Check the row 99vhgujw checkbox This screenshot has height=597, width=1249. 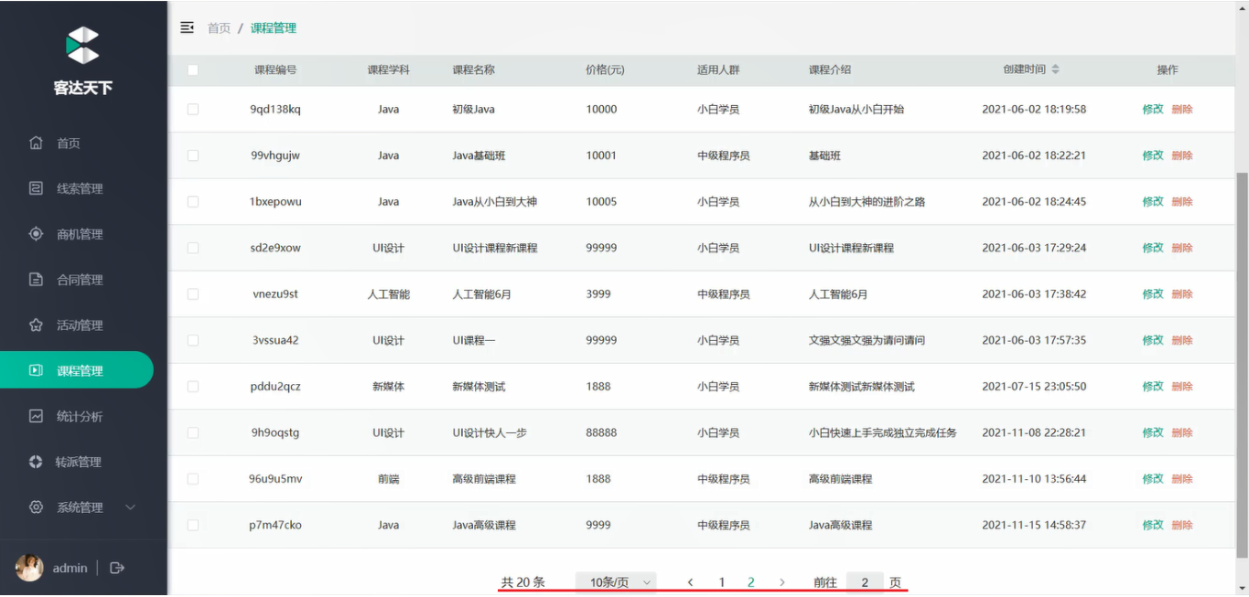(x=192, y=155)
